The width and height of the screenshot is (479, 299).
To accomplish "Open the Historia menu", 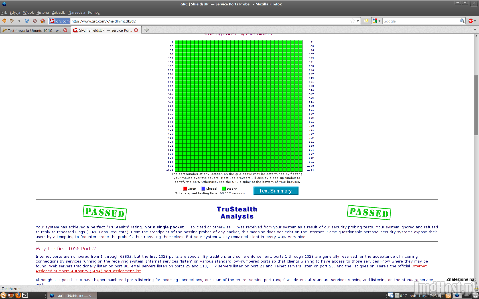I will [x=42, y=12].
